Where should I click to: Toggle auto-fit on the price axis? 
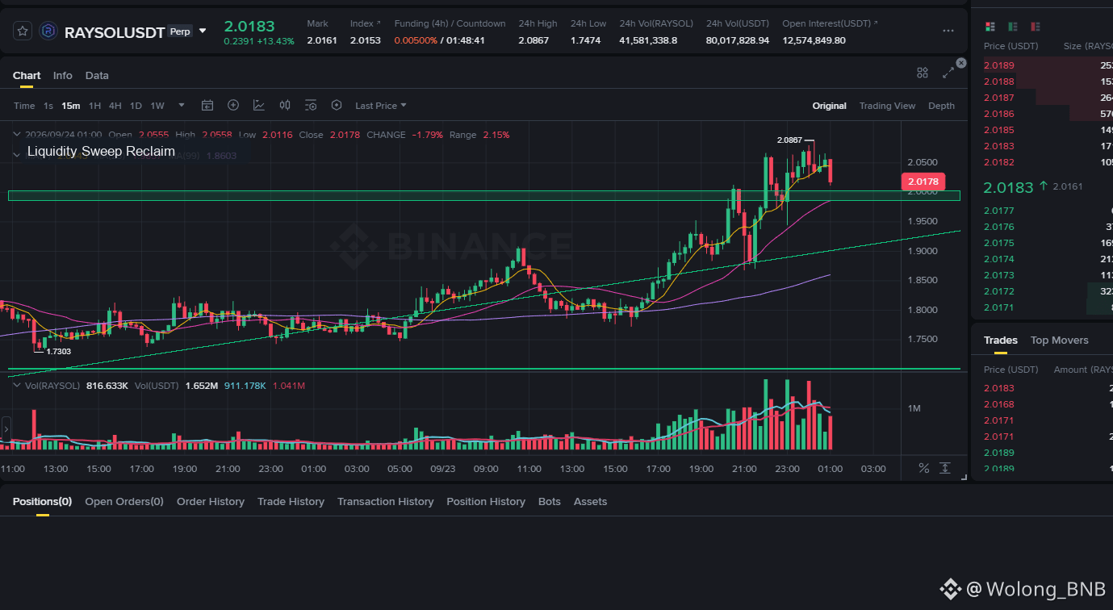tap(944, 468)
